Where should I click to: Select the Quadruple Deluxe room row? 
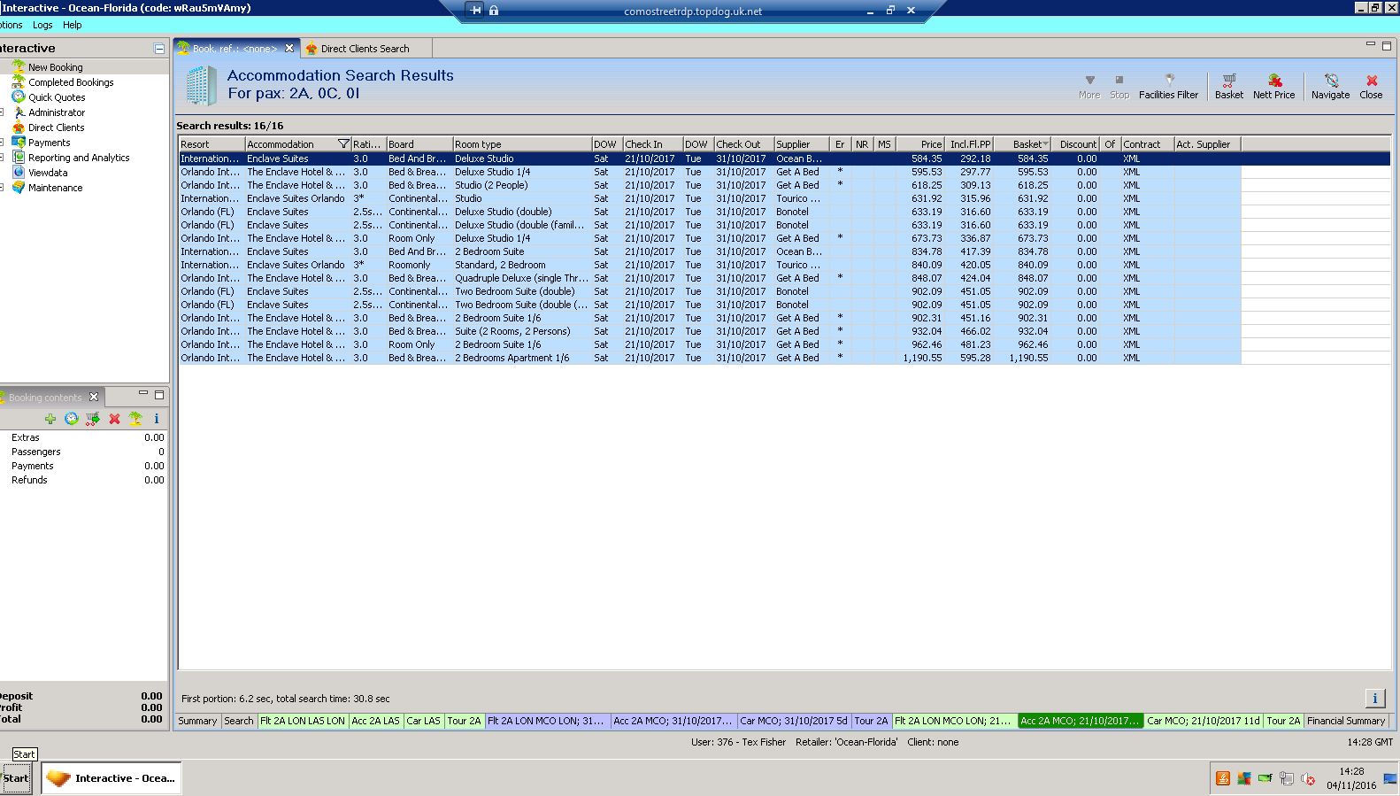[710, 278]
